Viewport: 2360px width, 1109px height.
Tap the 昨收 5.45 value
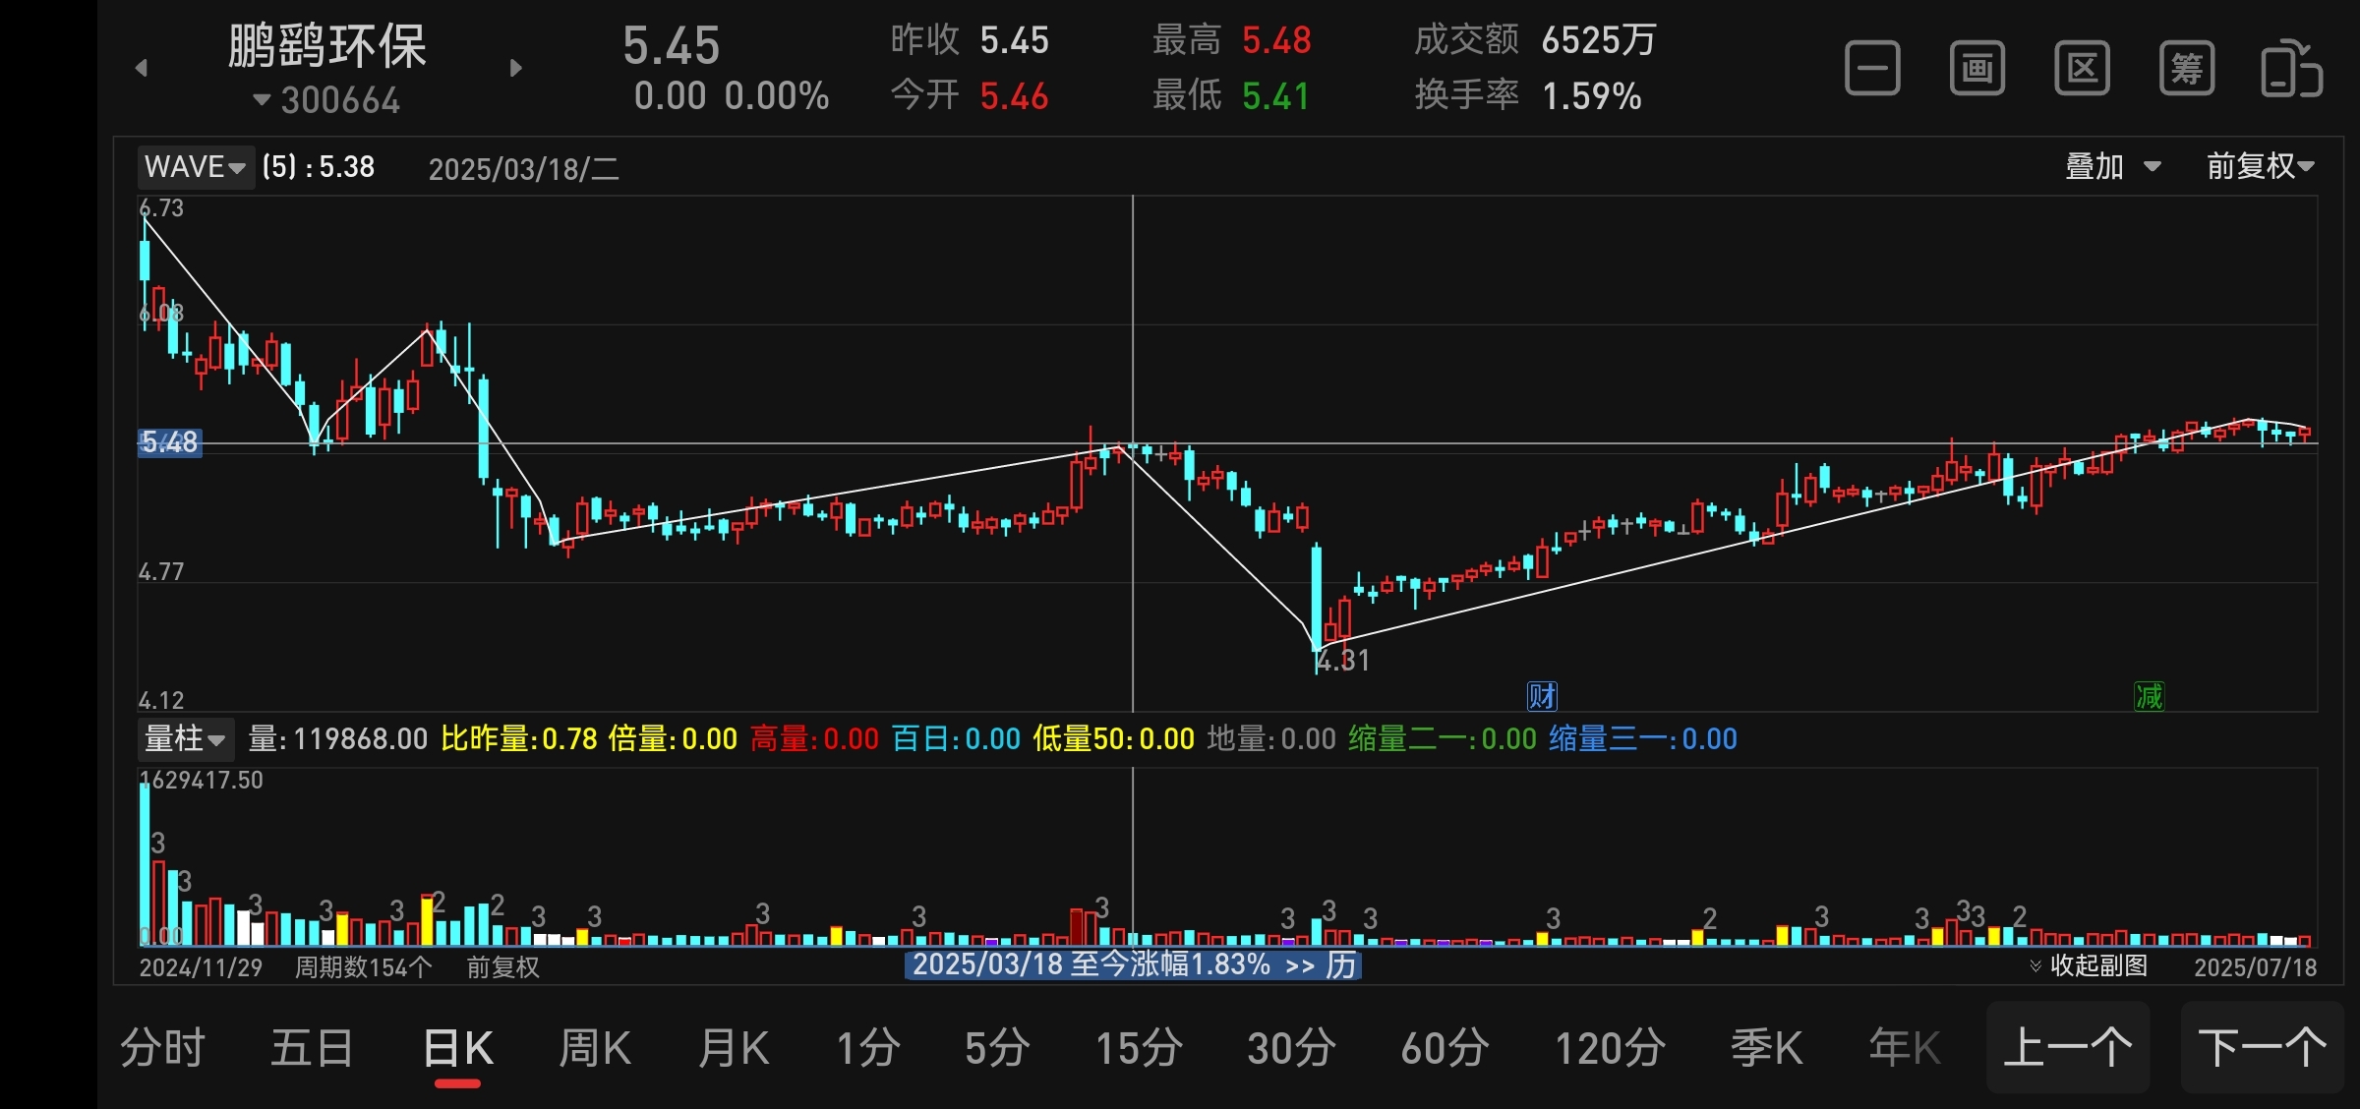(x=970, y=40)
